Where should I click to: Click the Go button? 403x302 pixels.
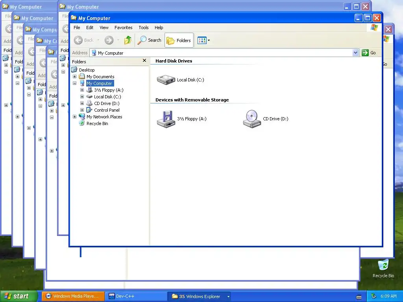pyautogui.click(x=369, y=53)
